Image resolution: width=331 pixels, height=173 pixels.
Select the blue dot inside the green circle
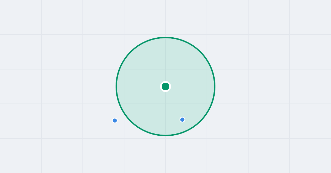[182, 119]
